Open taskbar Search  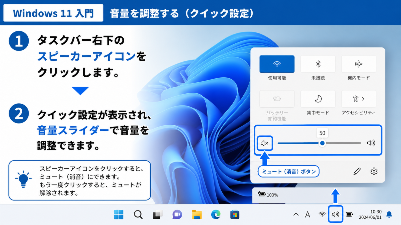pyautogui.click(x=138, y=214)
